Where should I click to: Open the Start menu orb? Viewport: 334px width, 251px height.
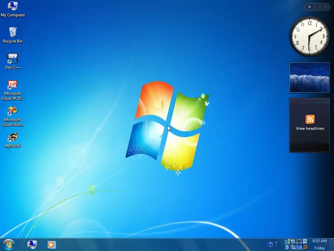8,244
